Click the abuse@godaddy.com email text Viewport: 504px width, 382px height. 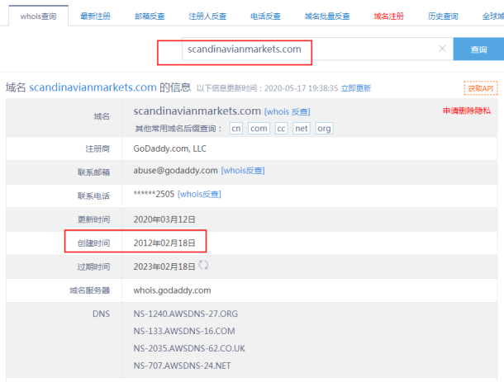click(x=175, y=171)
